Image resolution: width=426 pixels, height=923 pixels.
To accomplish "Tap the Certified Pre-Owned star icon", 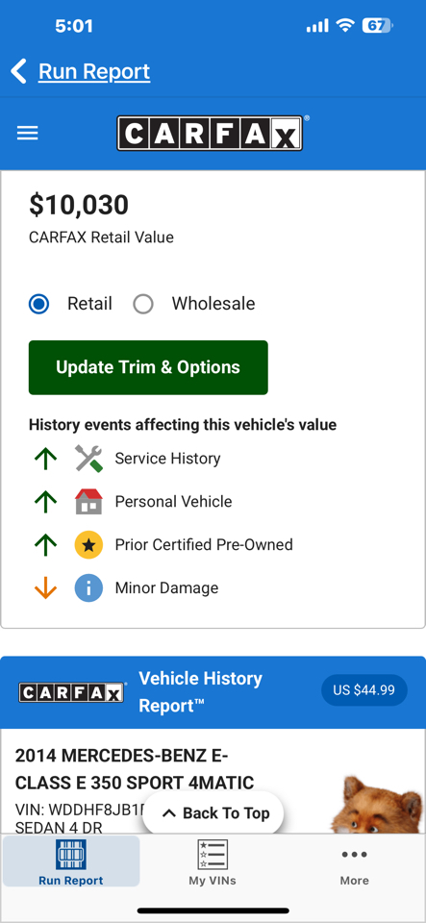I will pyautogui.click(x=88, y=544).
